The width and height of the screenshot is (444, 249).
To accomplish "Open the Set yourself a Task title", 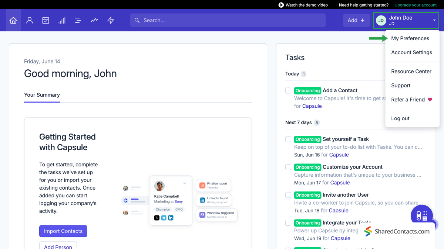I will point(346,139).
